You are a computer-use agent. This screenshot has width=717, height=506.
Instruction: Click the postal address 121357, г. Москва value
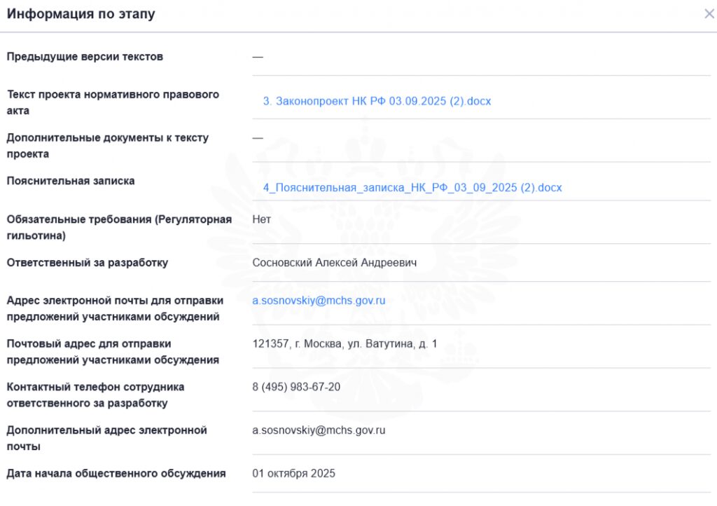coord(344,344)
